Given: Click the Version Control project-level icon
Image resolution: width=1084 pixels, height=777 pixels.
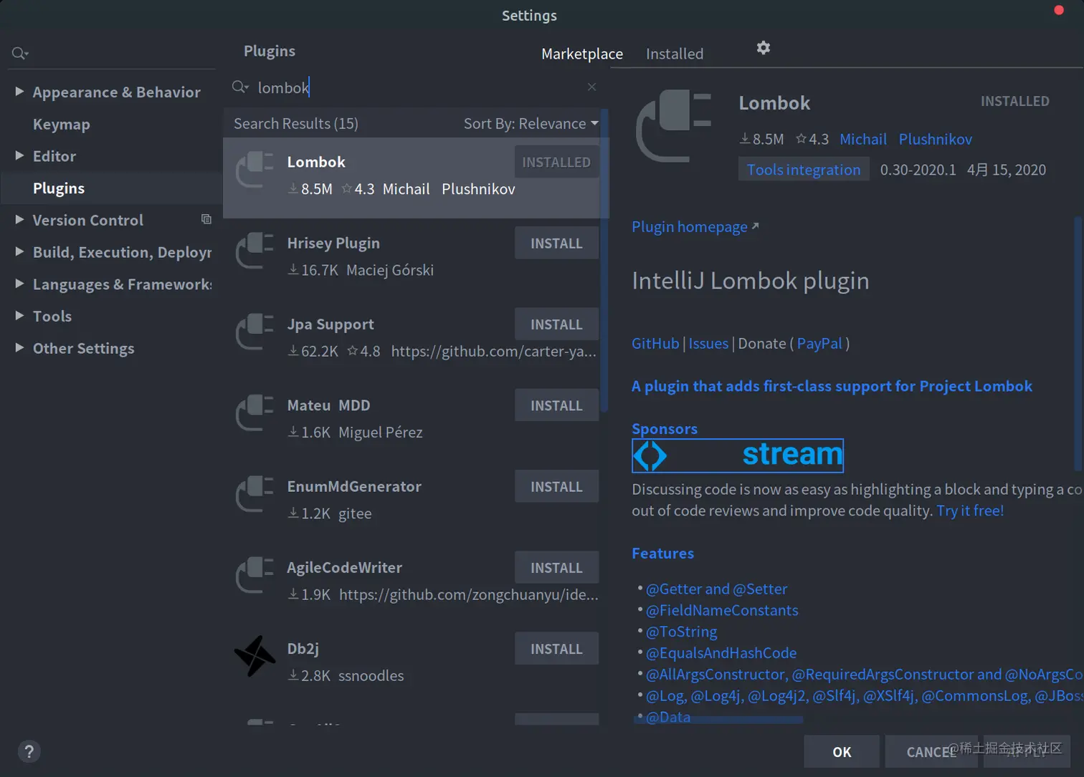Looking at the screenshot, I should [x=206, y=219].
